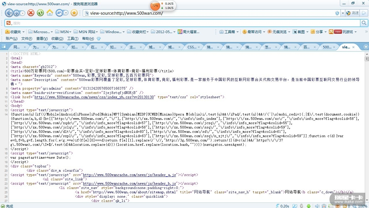The width and height of the screenshot is (369, 208).
Task: Toggle the 高速 speed mode button
Action: 353,13
